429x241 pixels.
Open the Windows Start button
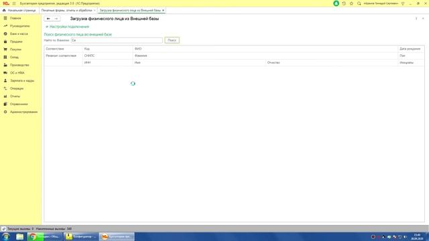click(6, 236)
